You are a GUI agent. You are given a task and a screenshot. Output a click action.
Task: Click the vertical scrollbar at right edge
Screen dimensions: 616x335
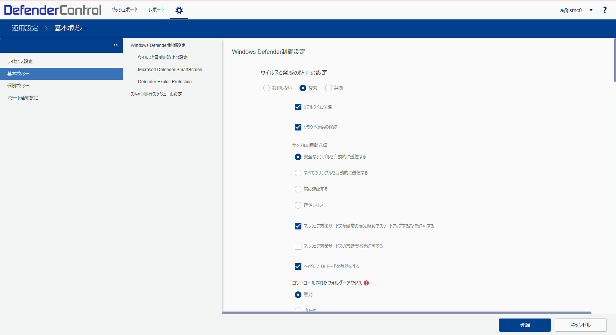click(615, 60)
